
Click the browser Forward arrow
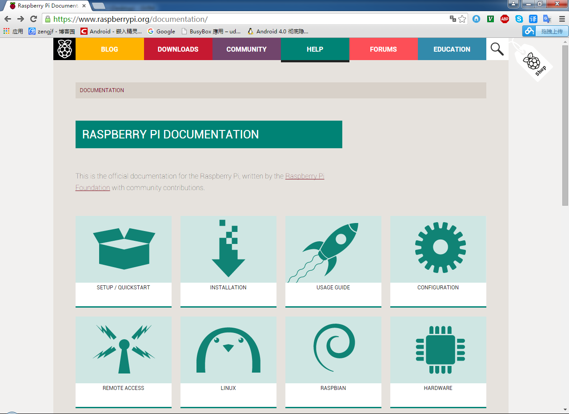coord(20,19)
